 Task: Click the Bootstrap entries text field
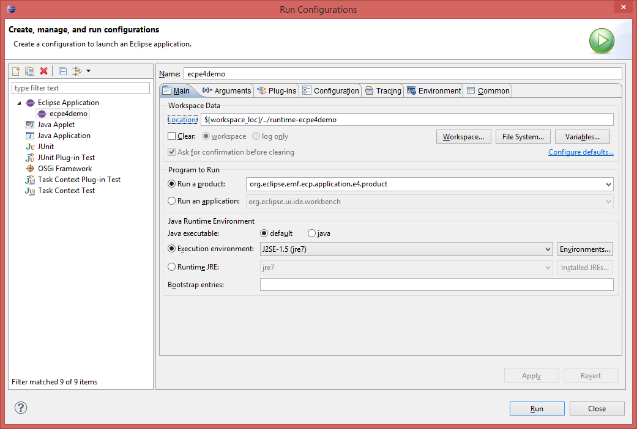point(436,285)
